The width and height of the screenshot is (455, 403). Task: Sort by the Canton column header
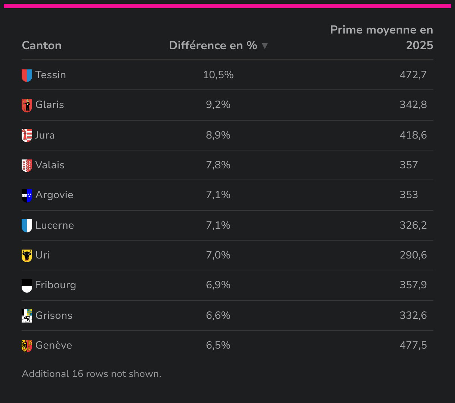point(42,45)
